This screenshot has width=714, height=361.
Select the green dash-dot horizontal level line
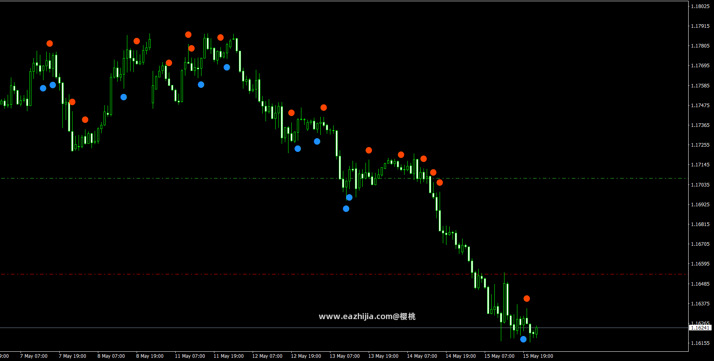click(344, 178)
